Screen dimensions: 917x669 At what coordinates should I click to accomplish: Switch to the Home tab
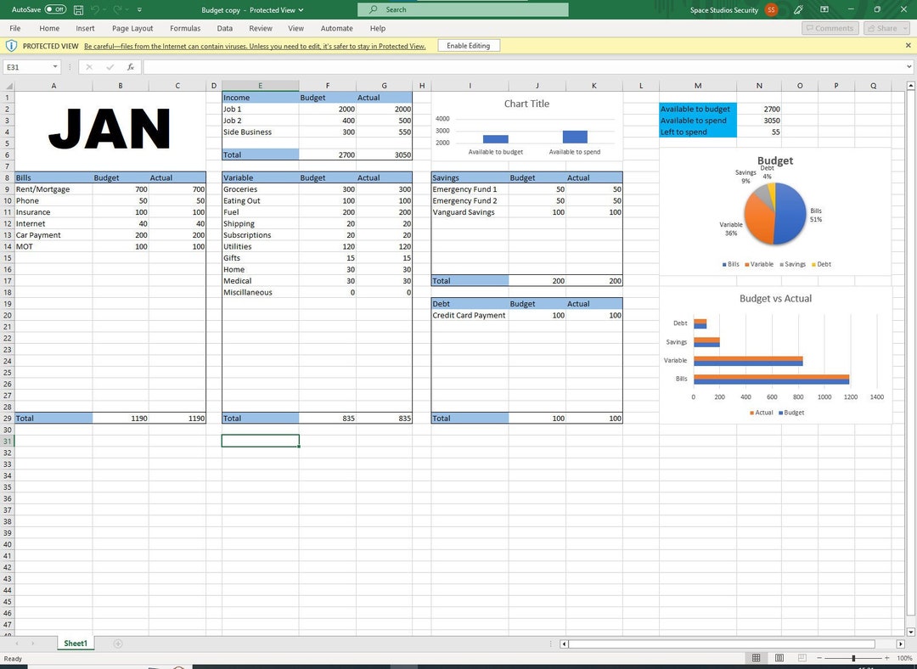point(49,28)
